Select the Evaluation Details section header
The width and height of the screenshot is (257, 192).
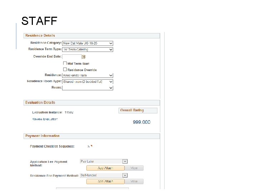(92, 103)
